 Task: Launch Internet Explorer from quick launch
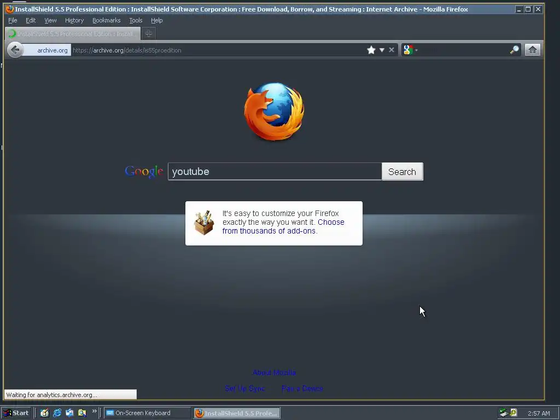pyautogui.click(x=57, y=413)
